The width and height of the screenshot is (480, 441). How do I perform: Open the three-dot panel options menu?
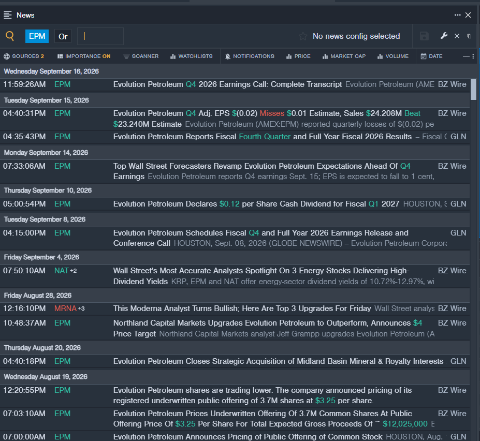(457, 15)
